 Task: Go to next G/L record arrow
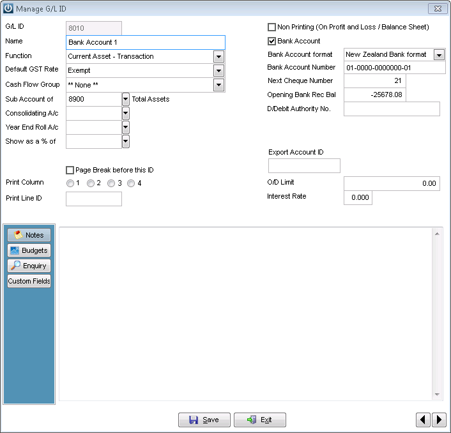pos(439,420)
